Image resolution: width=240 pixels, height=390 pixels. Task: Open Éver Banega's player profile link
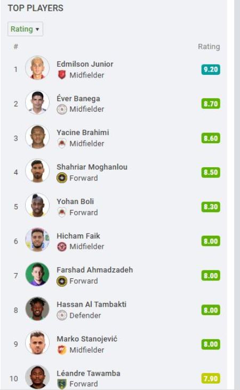78,99
